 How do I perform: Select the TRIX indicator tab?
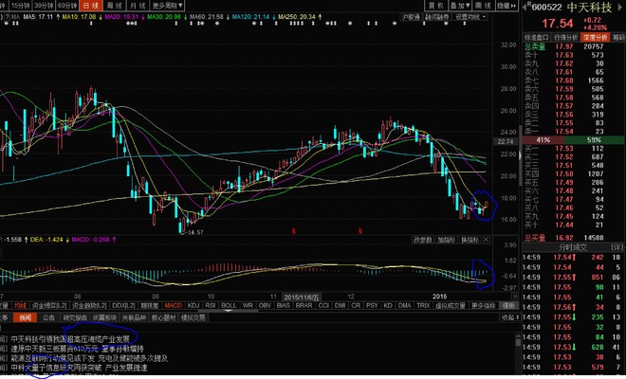(423, 306)
